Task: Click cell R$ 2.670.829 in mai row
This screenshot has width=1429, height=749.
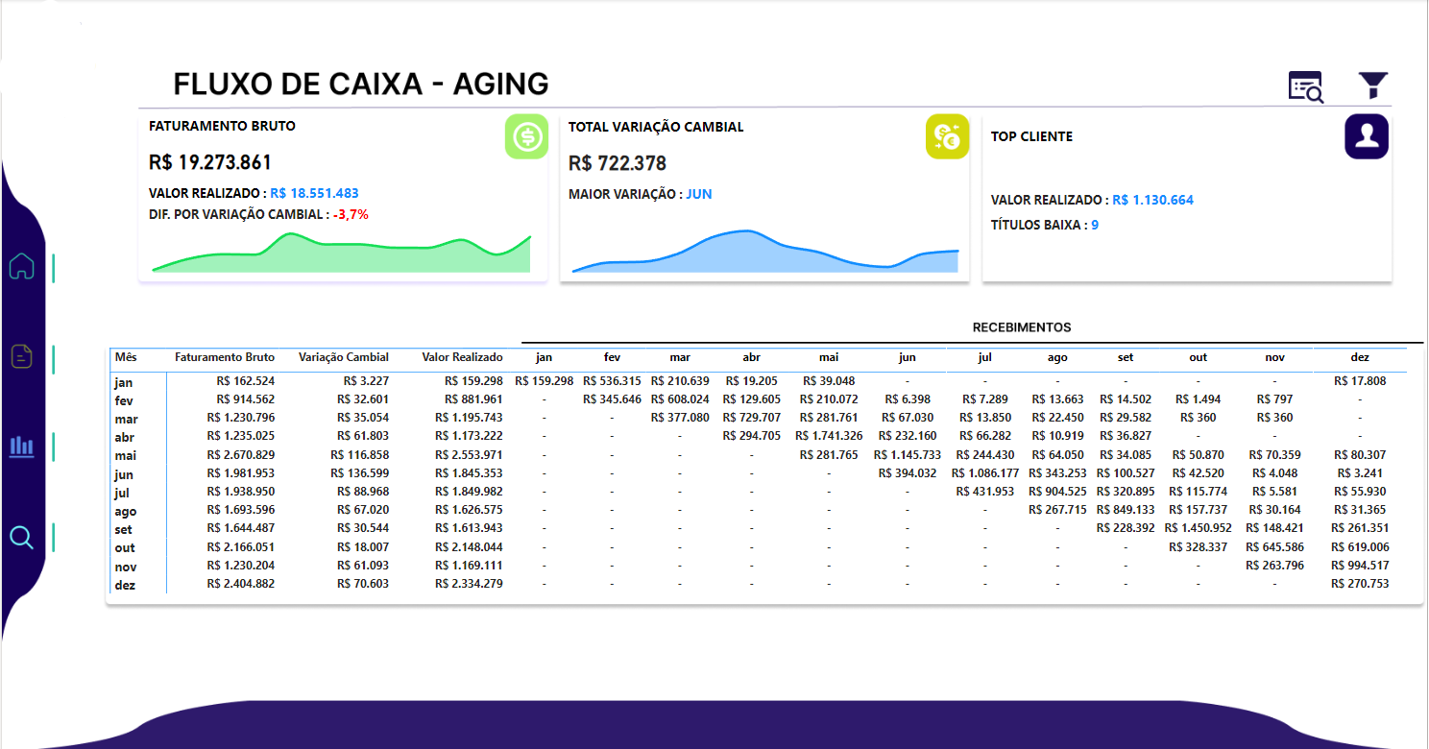Action: click(x=241, y=454)
